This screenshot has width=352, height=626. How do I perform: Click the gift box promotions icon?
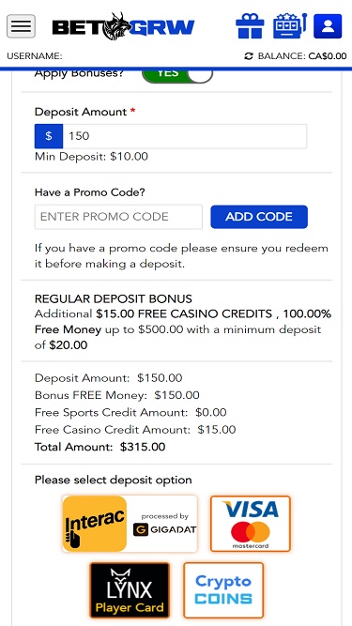[250, 26]
